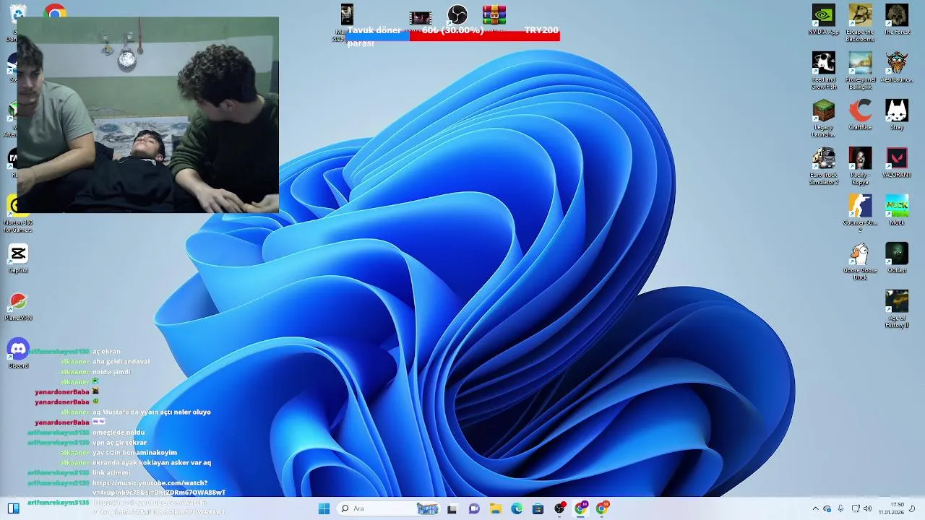Launch Escape the Backrooms desktop icon
Image resolution: width=925 pixels, height=520 pixels.
click(860, 23)
